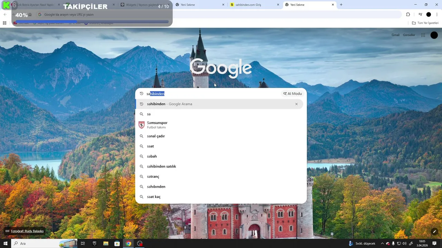Launch Epic Games from the taskbar
Viewport: 442px width, 248px height.
click(x=95, y=244)
